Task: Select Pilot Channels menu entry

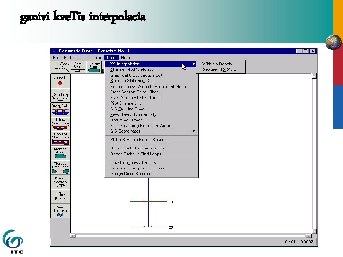Action: (x=151, y=103)
